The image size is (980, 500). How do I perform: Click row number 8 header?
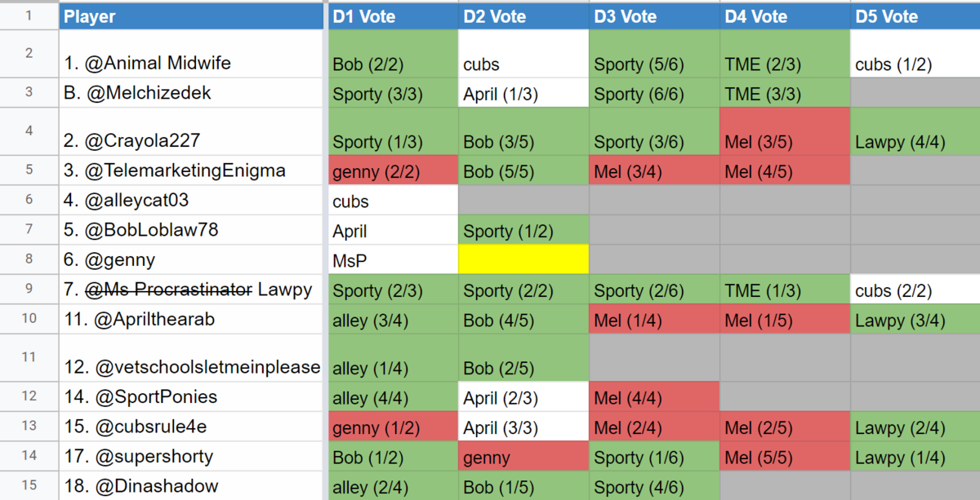point(29,260)
